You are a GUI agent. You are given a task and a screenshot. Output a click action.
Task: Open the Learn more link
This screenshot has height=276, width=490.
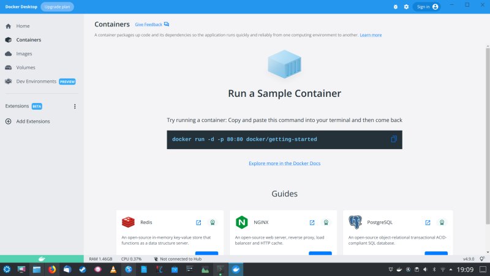[371, 35]
